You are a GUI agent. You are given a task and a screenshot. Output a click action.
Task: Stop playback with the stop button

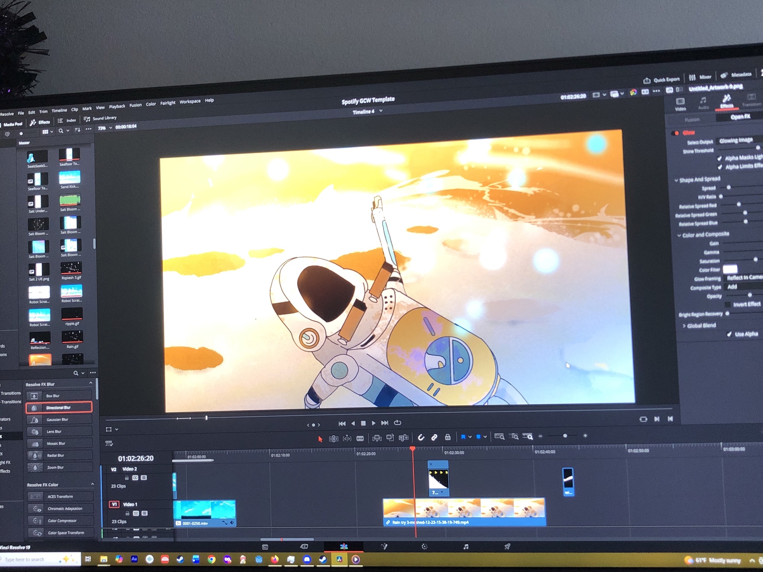363,423
